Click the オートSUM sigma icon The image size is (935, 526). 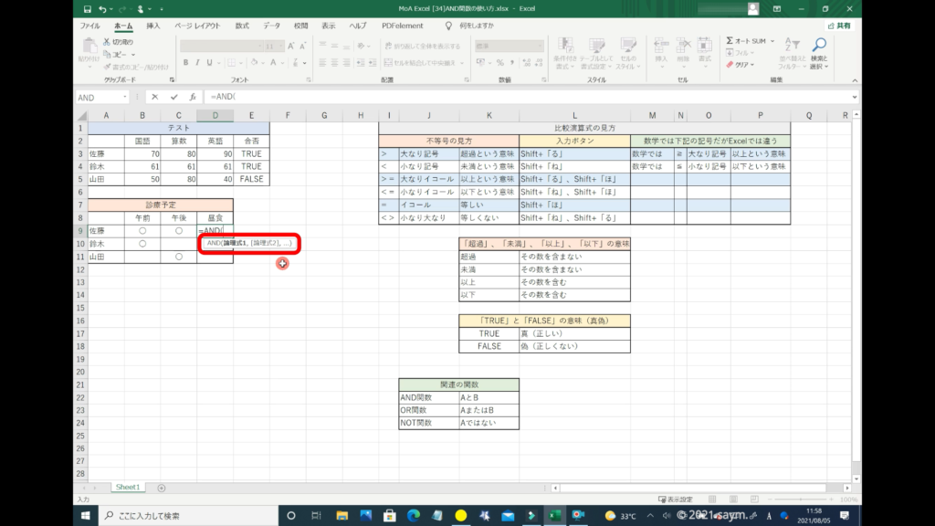[x=730, y=41]
